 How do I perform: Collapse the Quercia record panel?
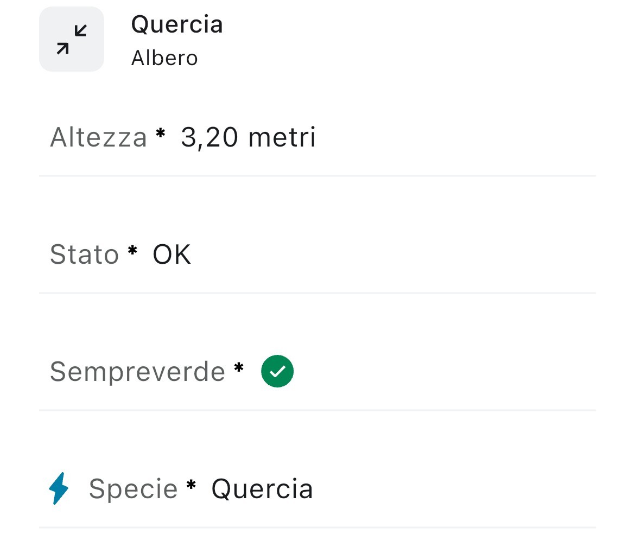[x=72, y=40]
